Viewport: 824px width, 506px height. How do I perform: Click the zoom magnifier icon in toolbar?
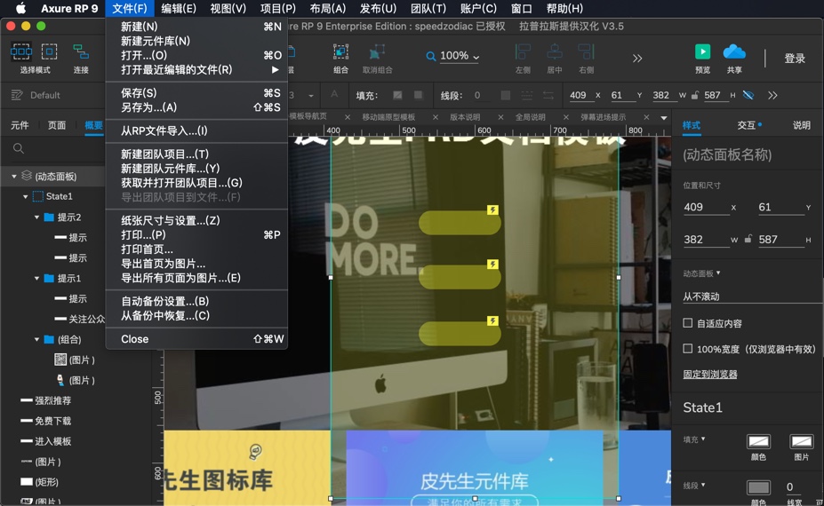click(430, 56)
